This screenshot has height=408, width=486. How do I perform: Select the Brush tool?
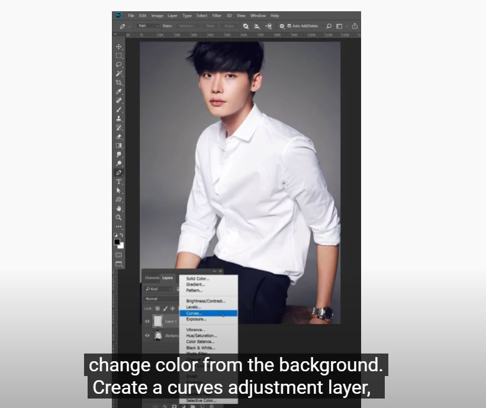pyautogui.click(x=119, y=110)
